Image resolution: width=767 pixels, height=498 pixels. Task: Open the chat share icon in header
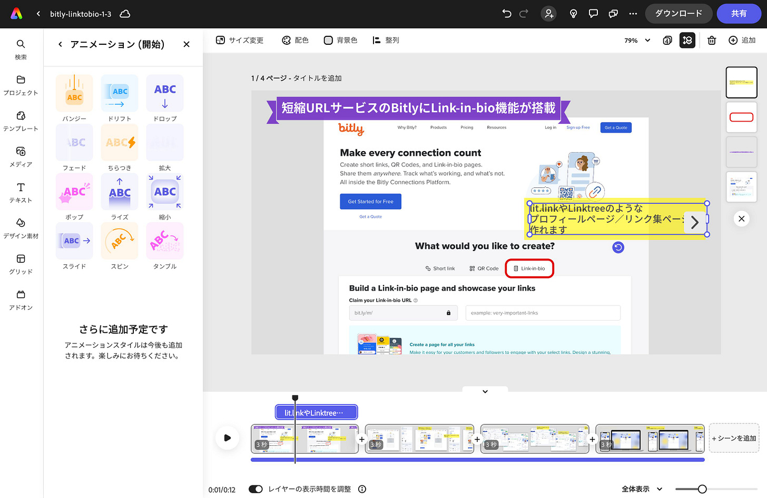point(613,14)
